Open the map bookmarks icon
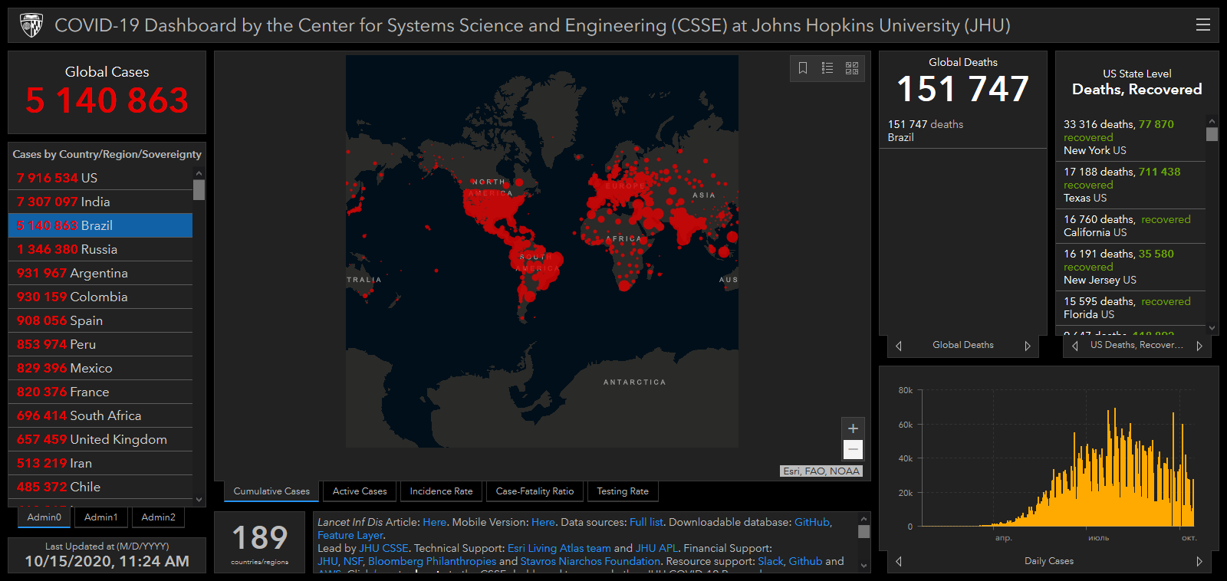Image resolution: width=1227 pixels, height=581 pixels. click(803, 68)
